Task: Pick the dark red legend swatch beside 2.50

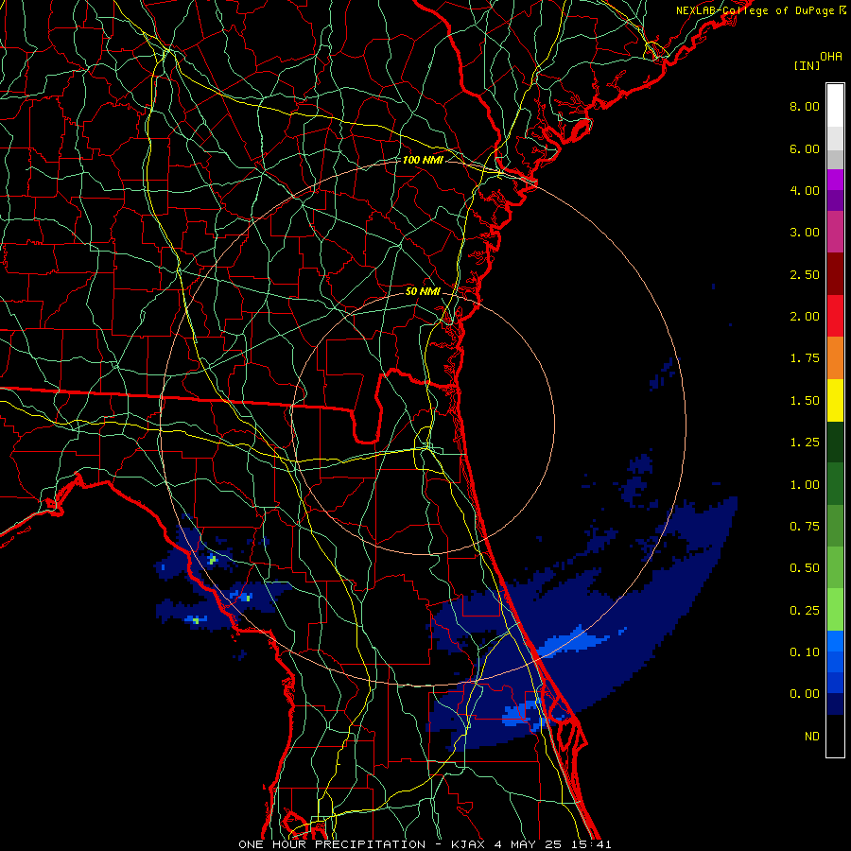Action: coord(835,274)
